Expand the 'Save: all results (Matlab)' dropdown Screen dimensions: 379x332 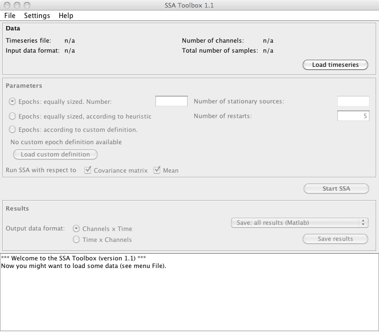299,222
